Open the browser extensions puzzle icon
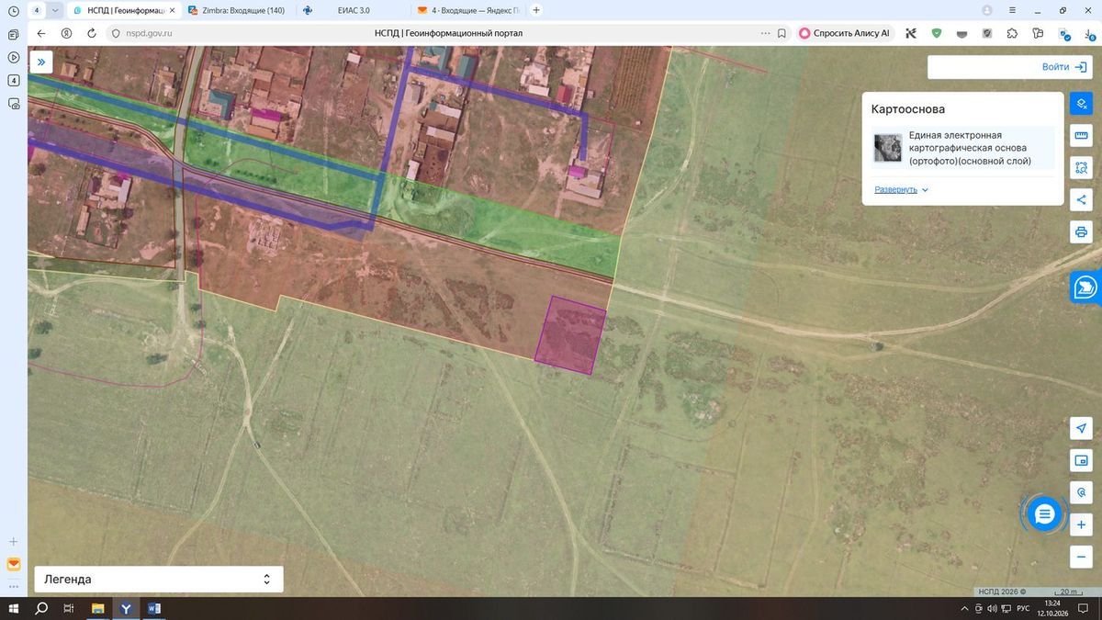Viewport: 1102px width, 620px height. coord(1012,33)
